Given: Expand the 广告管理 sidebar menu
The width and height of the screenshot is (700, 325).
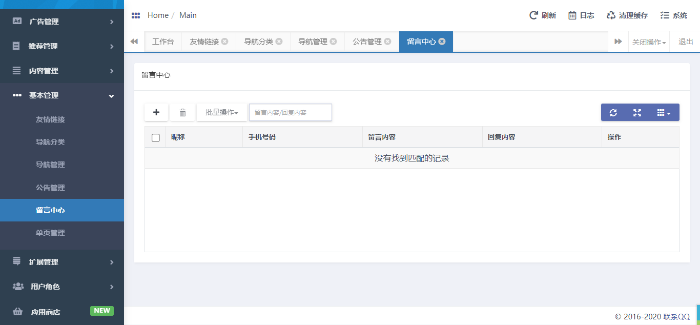Looking at the screenshot, I should (62, 22).
